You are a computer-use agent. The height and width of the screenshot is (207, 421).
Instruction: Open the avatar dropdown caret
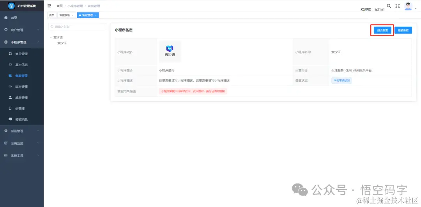point(416,8)
